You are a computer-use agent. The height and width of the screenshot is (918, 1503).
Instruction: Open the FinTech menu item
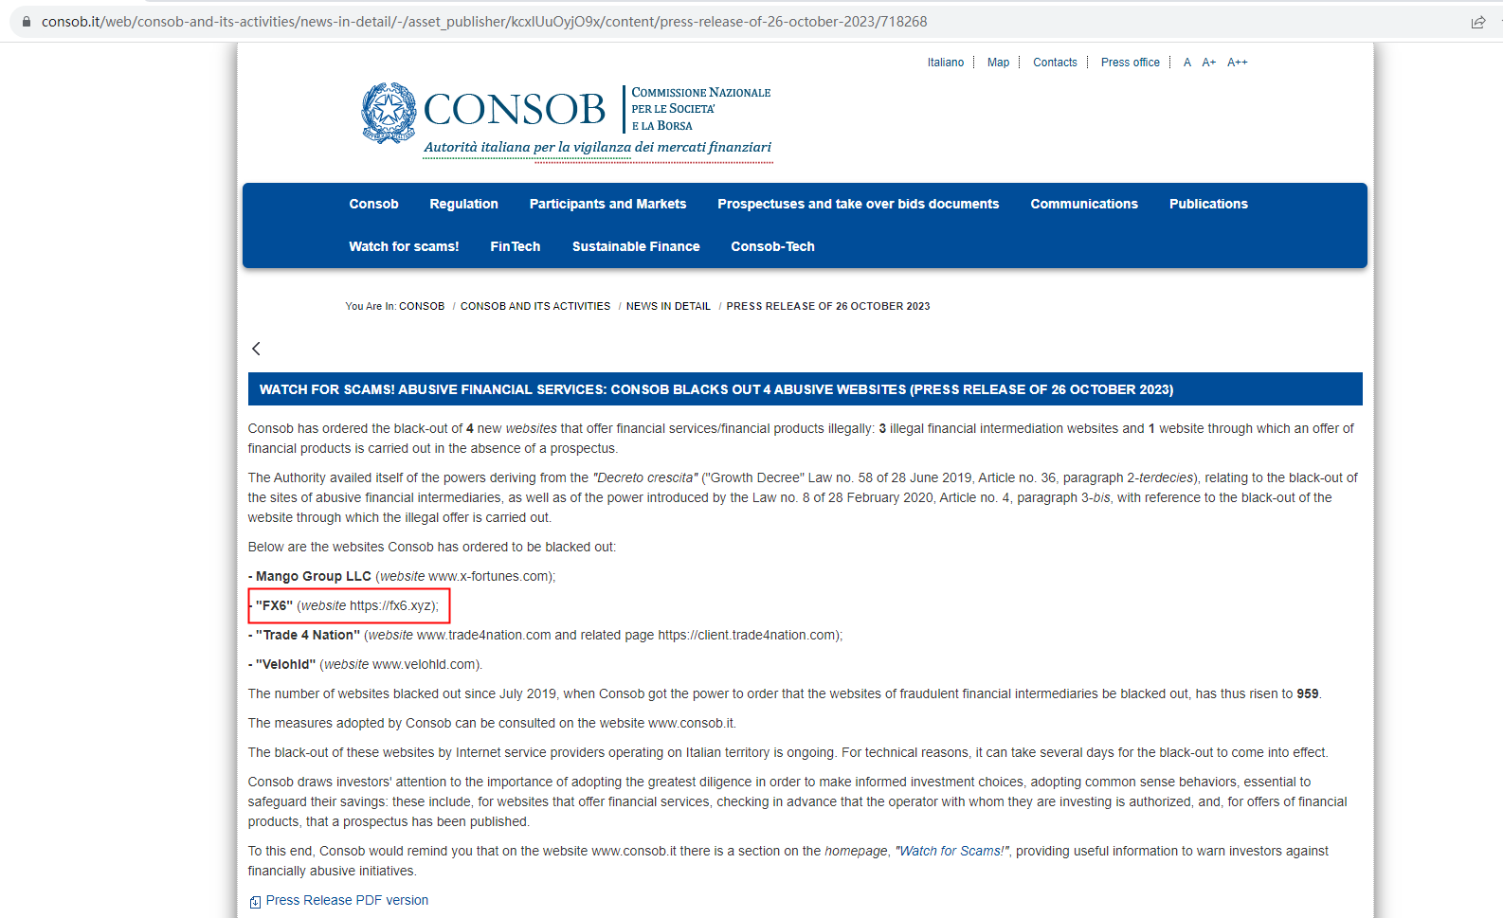(x=516, y=246)
